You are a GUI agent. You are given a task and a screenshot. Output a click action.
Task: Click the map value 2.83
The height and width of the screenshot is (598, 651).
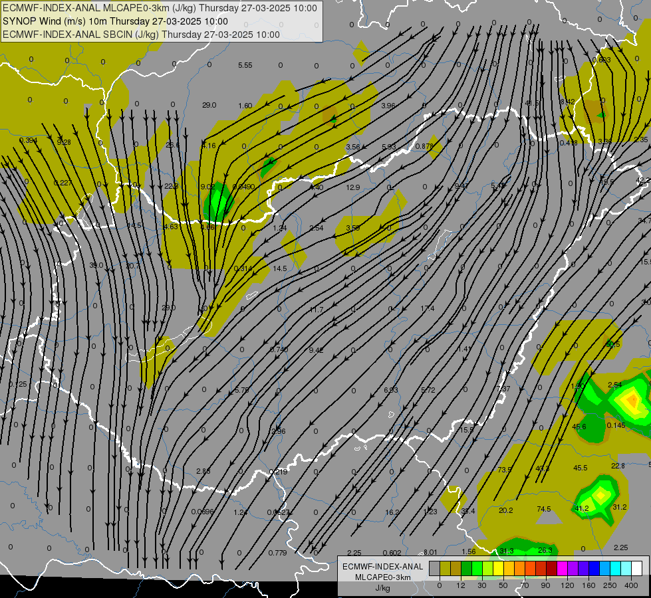pos(203,471)
